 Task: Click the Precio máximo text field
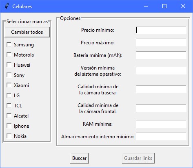tap(161, 43)
